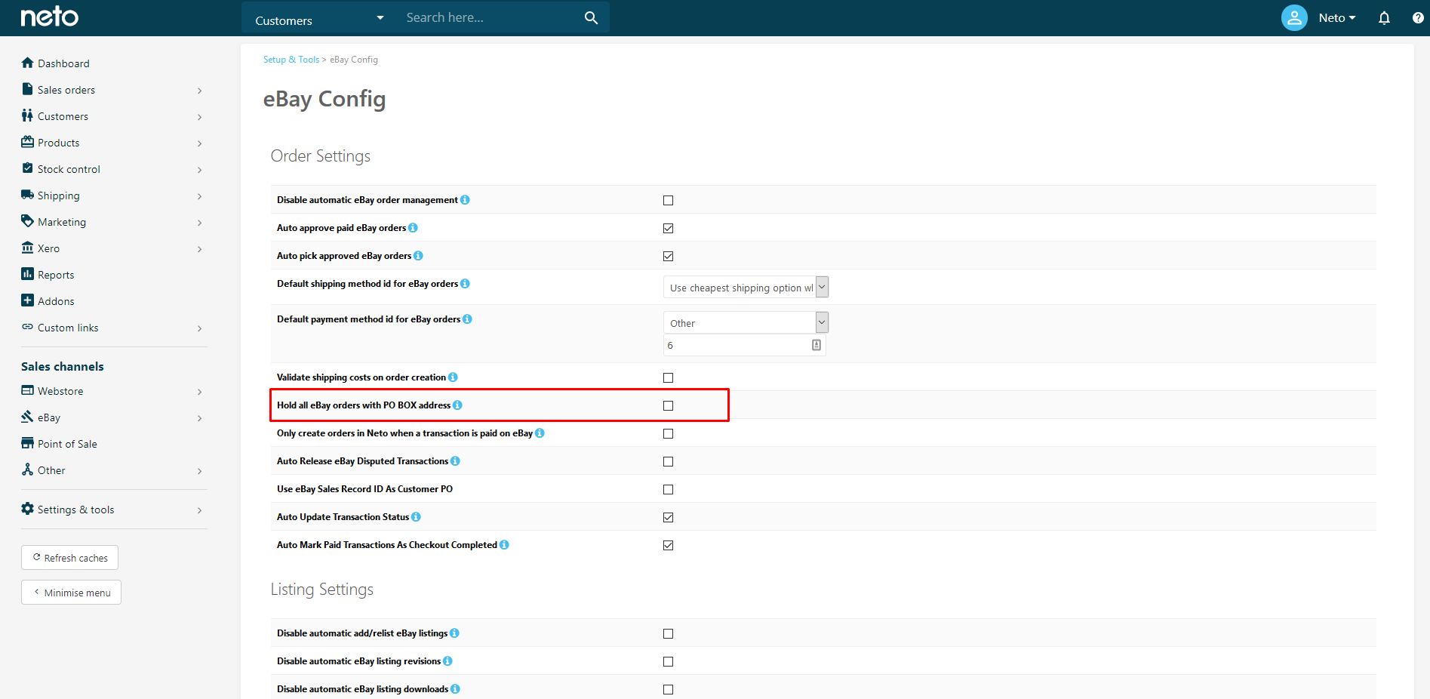
Task: Check Validate shipping costs on order creation
Action: (x=668, y=377)
